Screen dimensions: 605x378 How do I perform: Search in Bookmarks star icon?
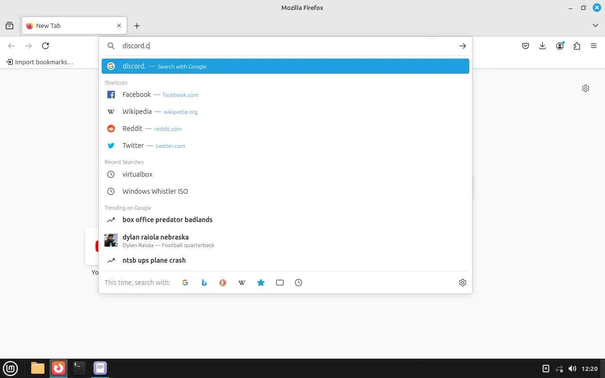(261, 283)
